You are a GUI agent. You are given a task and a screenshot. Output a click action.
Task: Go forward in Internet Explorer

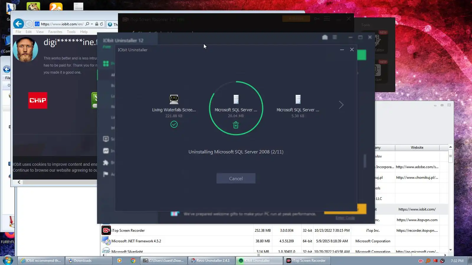point(29,24)
